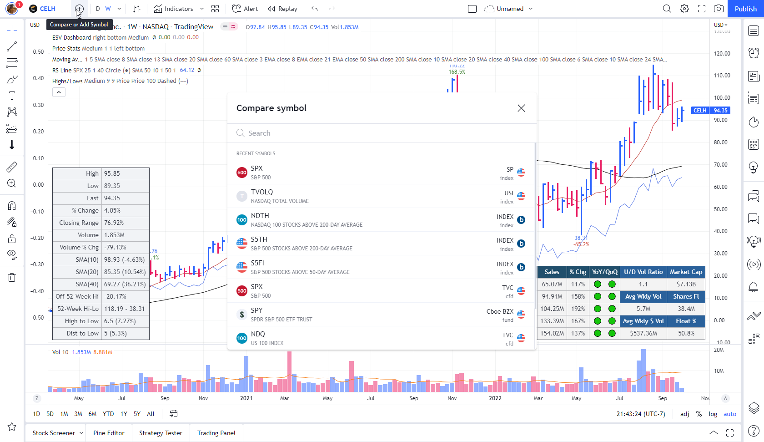Open private chats panel
Viewport: 764px width, 442px height.
pyautogui.click(x=754, y=219)
